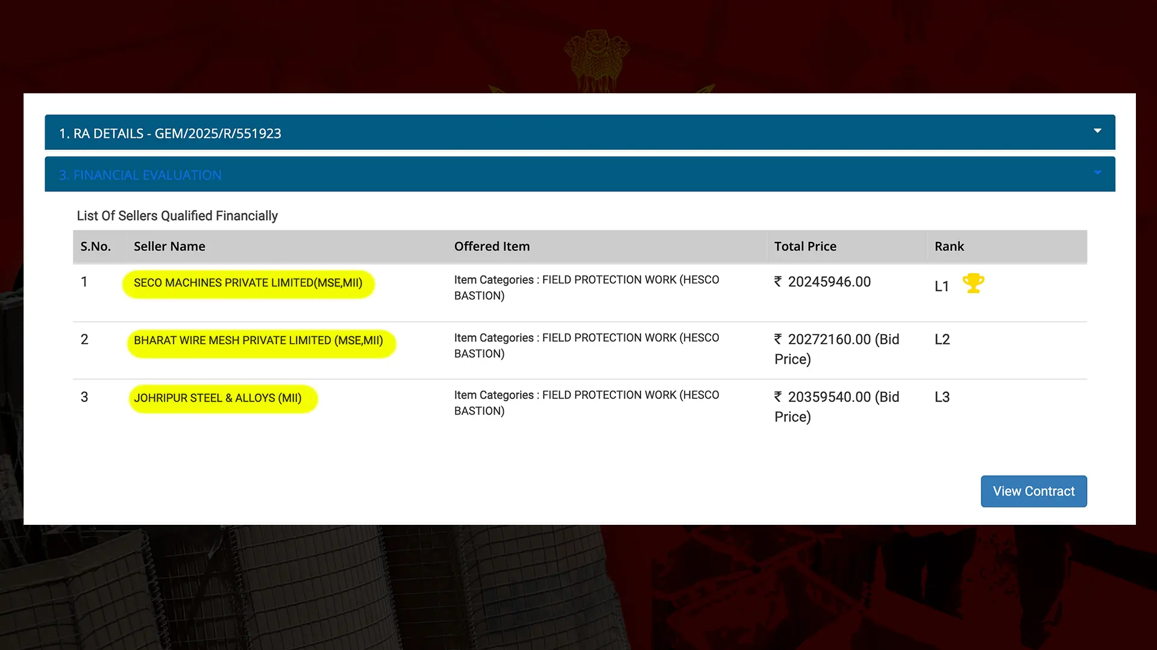Click the total price ₹ 20245946.00
Viewport: 1157px width, 650px height.
click(823, 282)
